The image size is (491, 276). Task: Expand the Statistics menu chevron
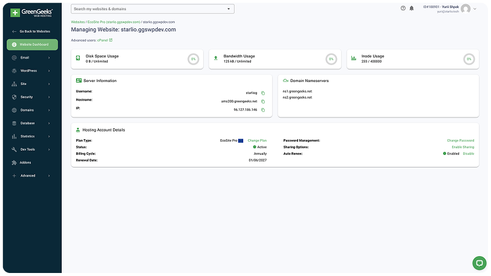tap(49, 136)
